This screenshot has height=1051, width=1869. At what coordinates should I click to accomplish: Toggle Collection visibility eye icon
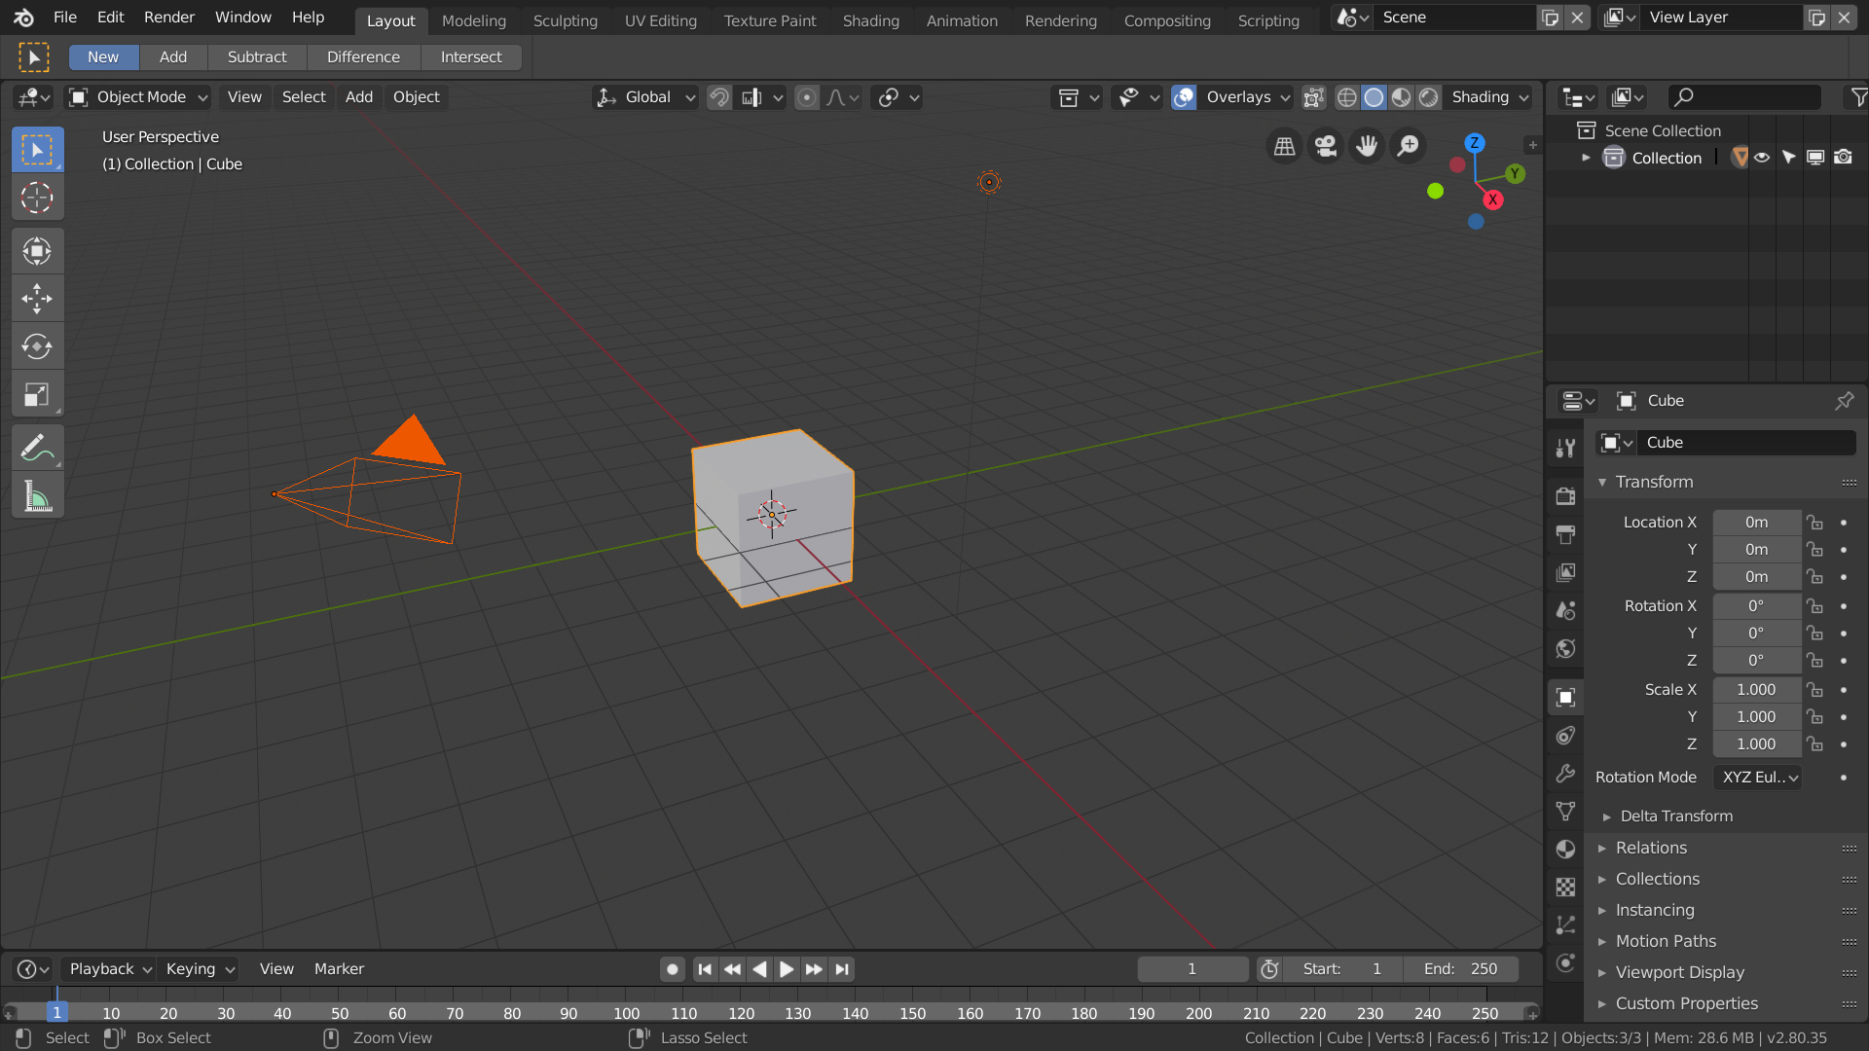tap(1762, 158)
